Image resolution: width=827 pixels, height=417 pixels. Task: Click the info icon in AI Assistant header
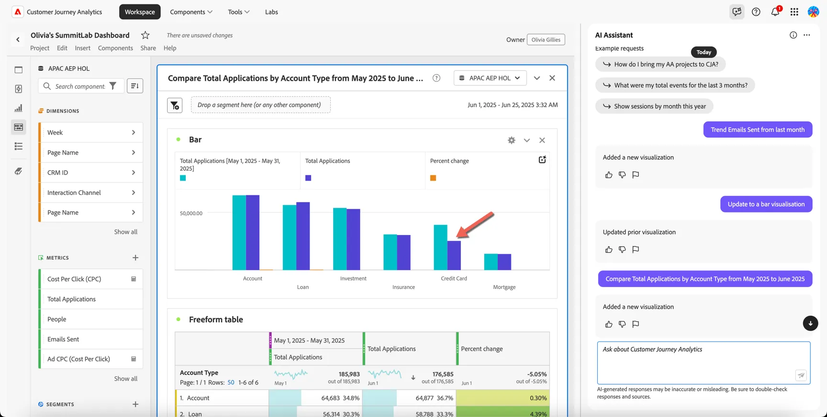(x=793, y=35)
